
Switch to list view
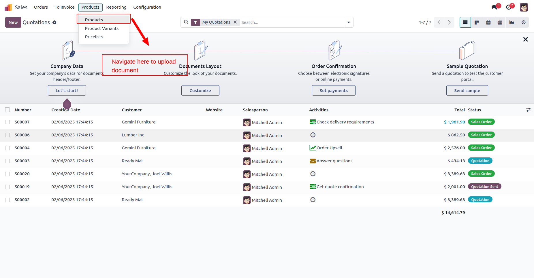click(465, 22)
